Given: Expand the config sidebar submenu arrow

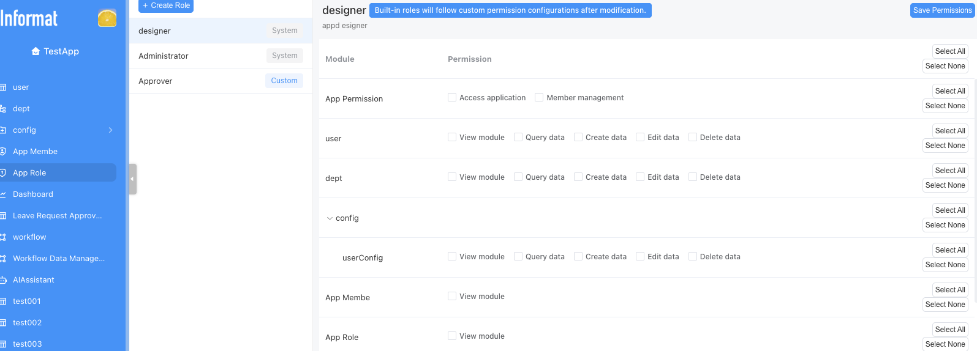Looking at the screenshot, I should tap(111, 130).
